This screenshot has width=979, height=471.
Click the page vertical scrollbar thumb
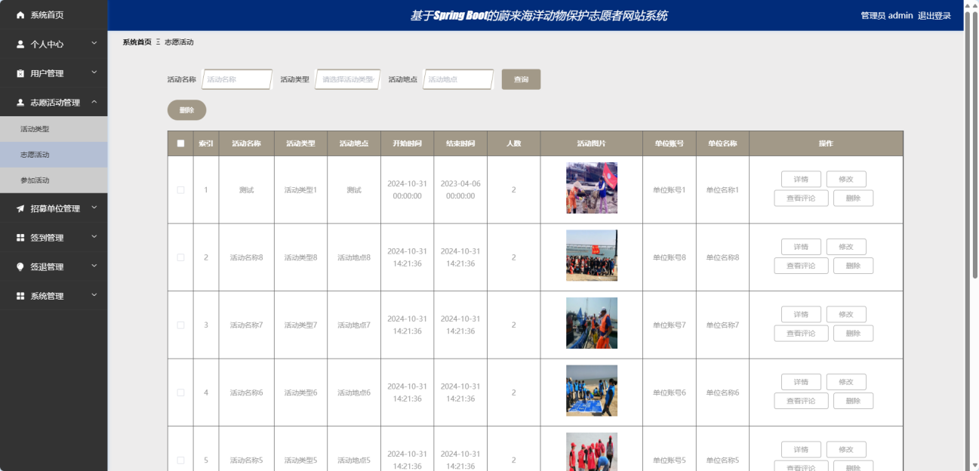pyautogui.click(x=974, y=146)
